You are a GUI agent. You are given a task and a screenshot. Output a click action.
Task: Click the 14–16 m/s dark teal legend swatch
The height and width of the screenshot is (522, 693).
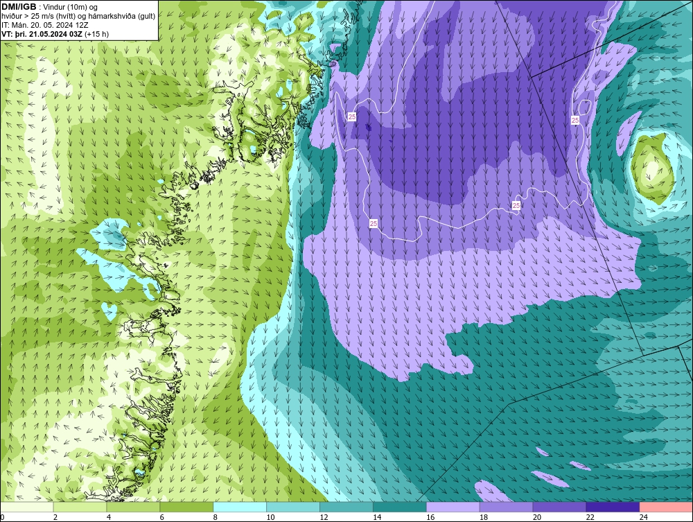click(x=400, y=507)
